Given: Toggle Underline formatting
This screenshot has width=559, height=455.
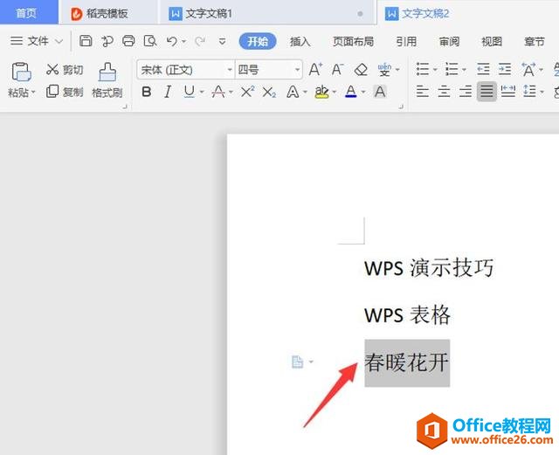Looking at the screenshot, I should pos(189,92).
